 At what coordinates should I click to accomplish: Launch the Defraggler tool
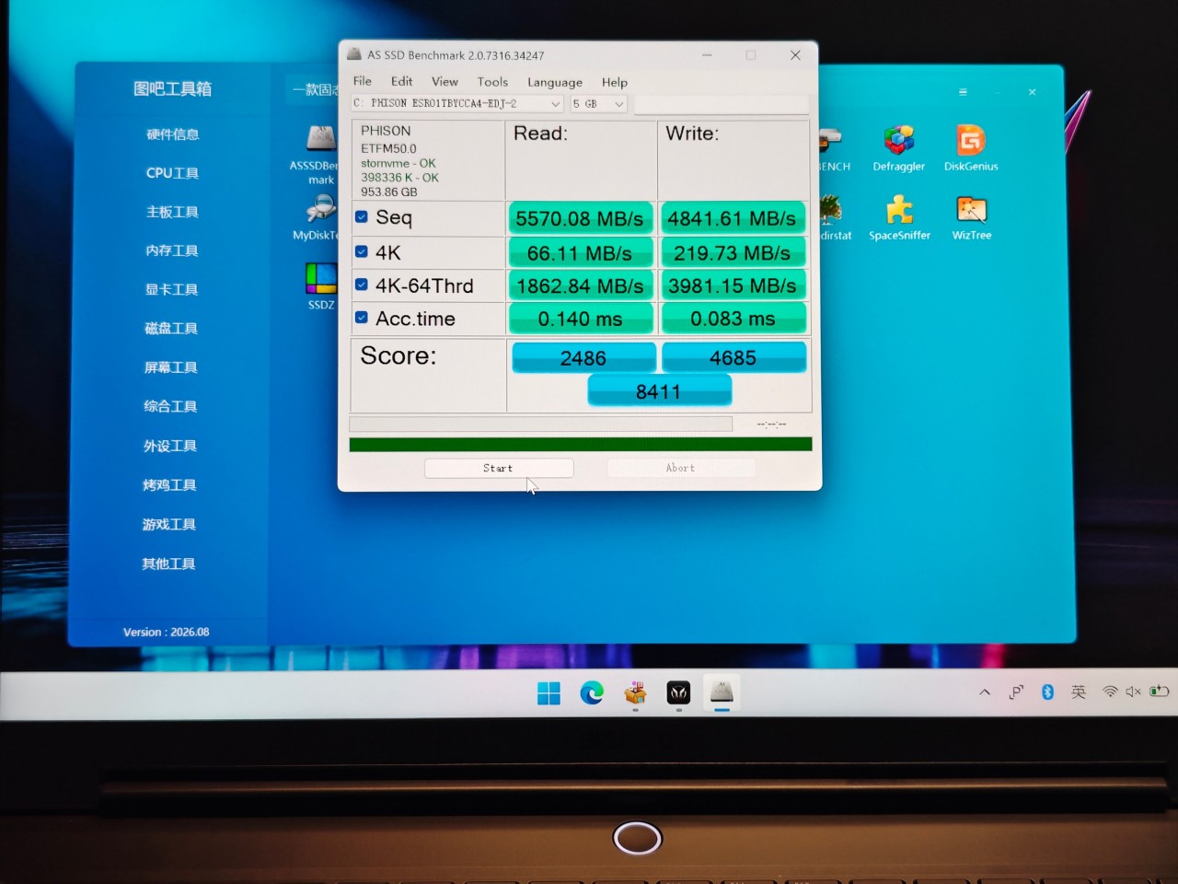[899, 140]
